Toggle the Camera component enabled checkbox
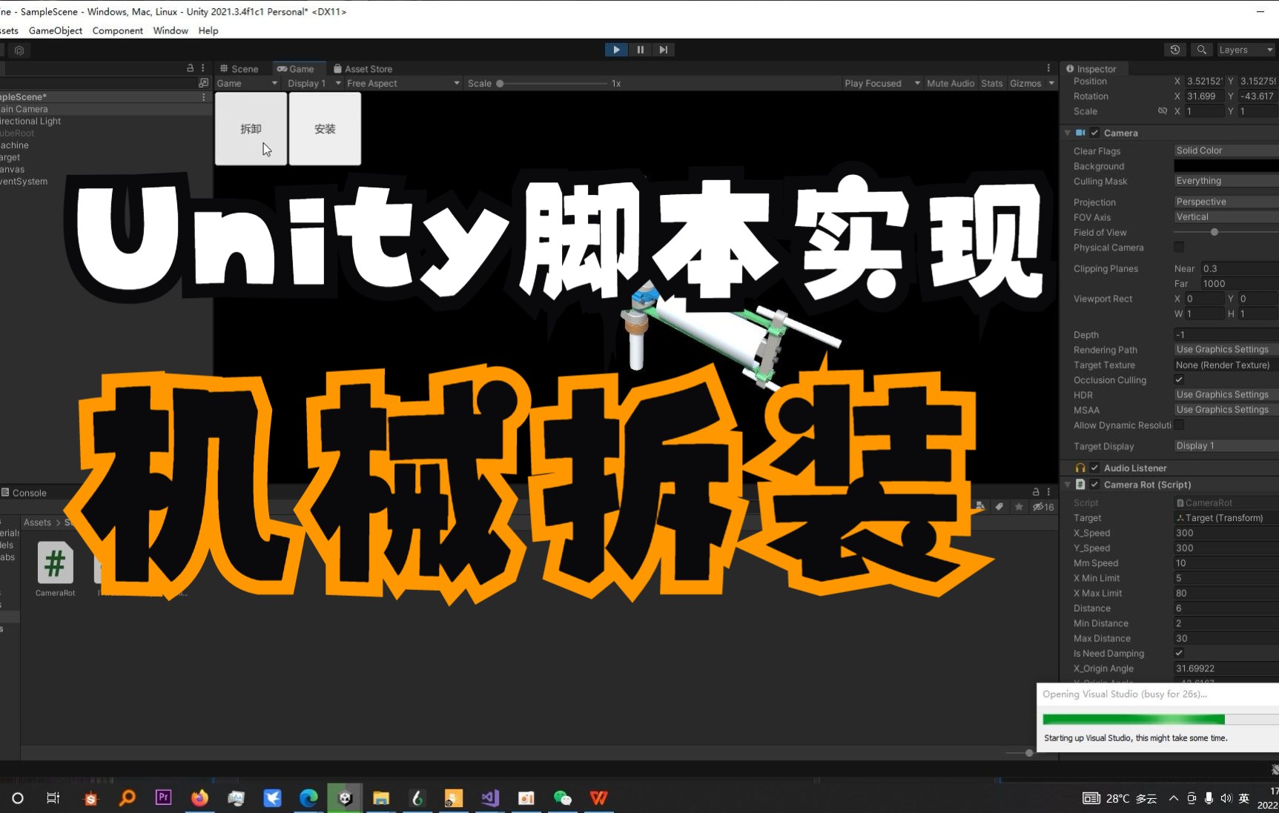 click(1094, 133)
